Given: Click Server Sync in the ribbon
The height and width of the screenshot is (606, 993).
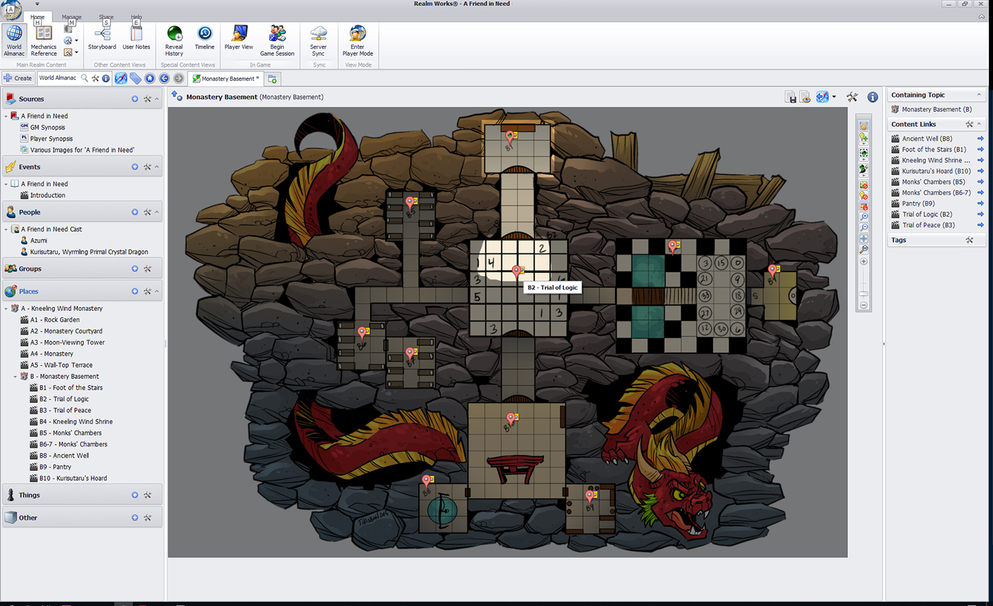Looking at the screenshot, I should tap(318, 41).
